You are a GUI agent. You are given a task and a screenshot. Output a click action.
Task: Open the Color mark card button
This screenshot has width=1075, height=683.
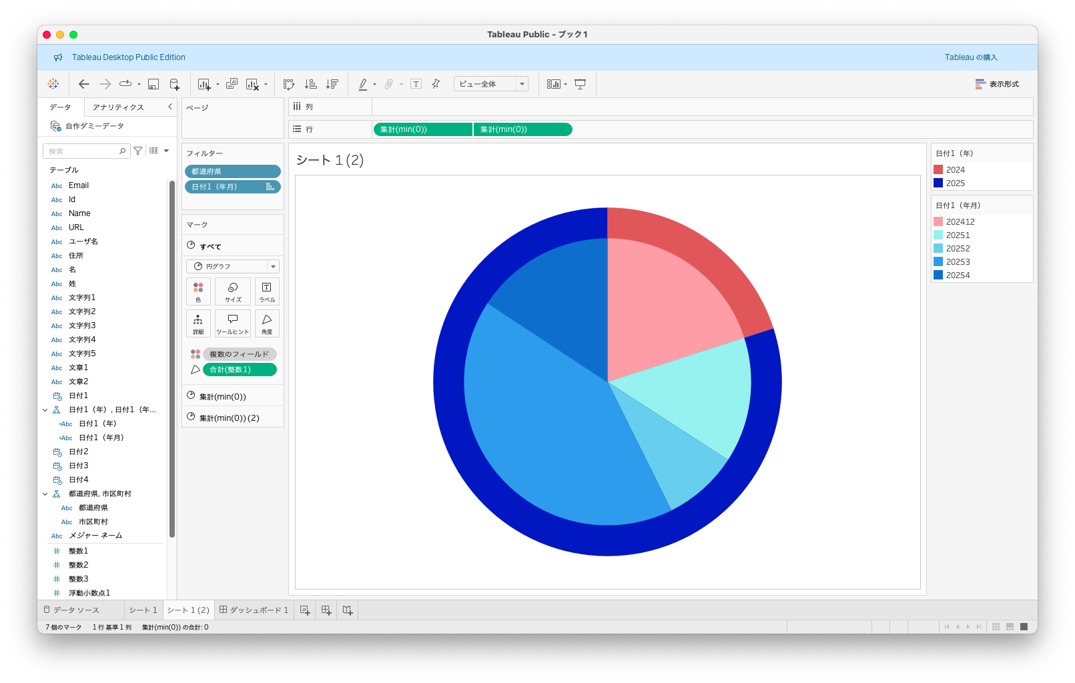tap(198, 291)
